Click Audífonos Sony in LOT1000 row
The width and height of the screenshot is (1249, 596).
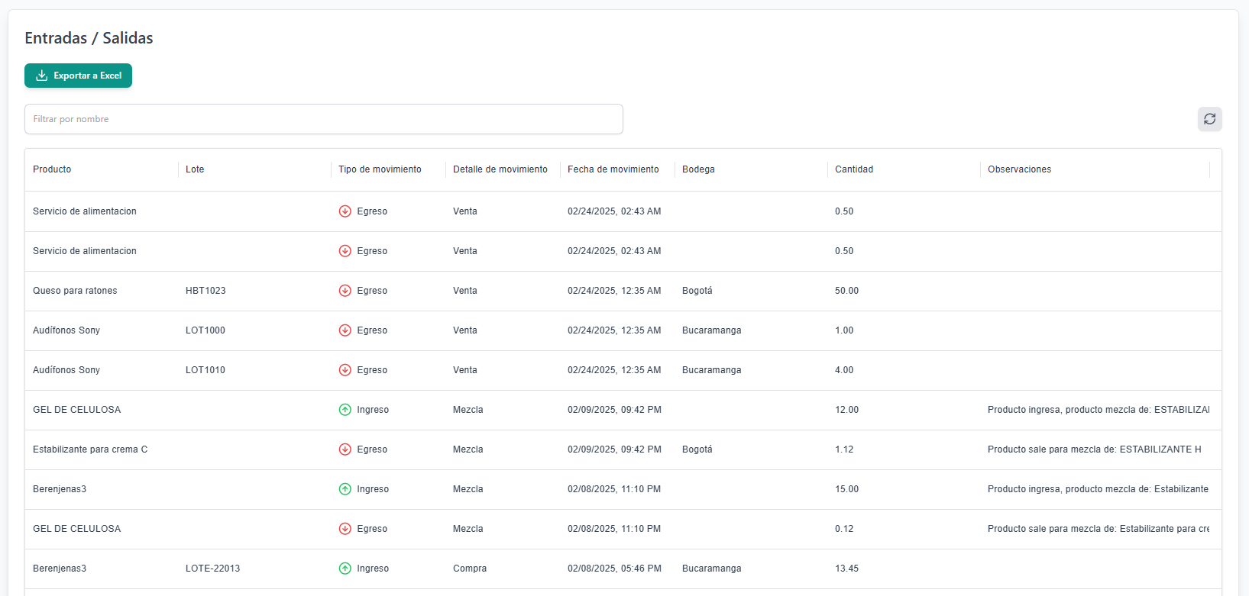click(x=66, y=330)
